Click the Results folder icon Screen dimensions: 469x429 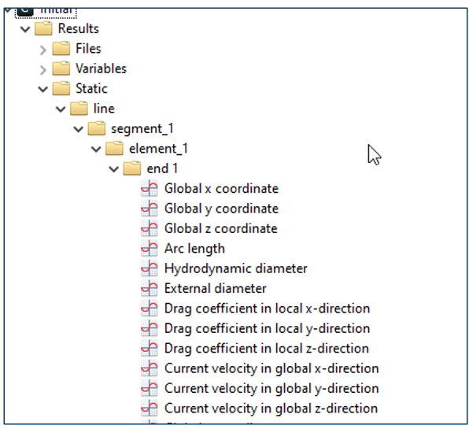tap(43, 28)
